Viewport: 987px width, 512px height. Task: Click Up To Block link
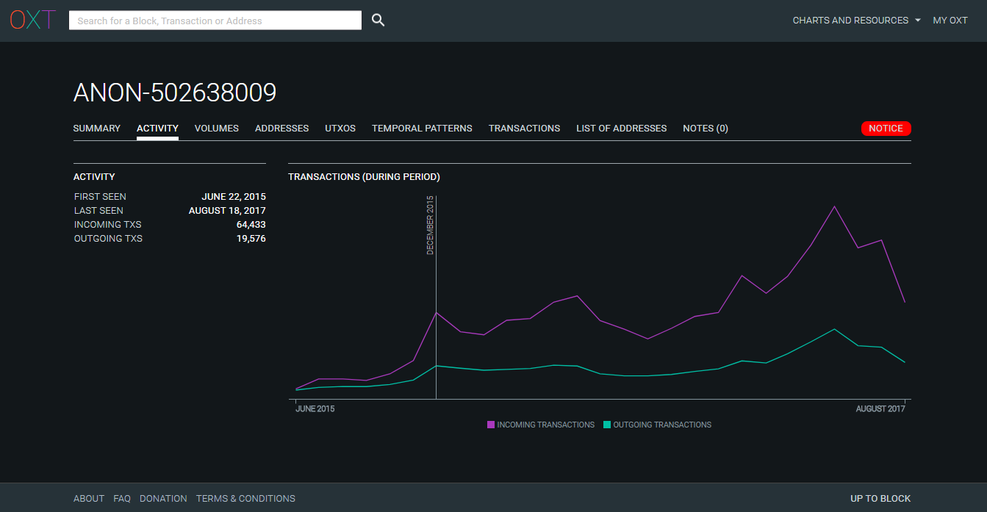[880, 499]
